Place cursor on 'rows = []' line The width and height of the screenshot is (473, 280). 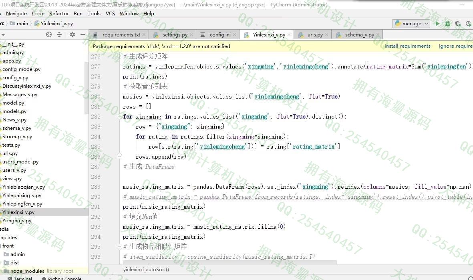coord(137,107)
